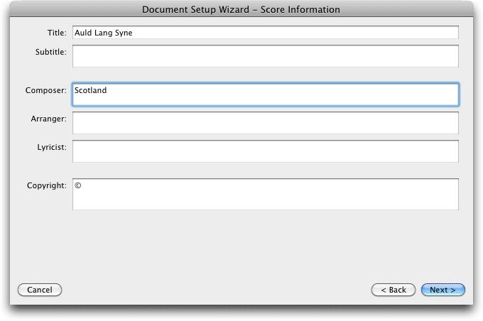Click the Title: label
Screen dimensions: 483x321
(57, 33)
